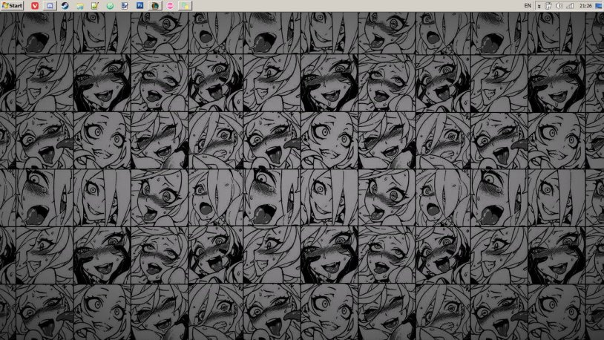
Task: Expand the hidden system tray icons
Action: tap(539, 5)
